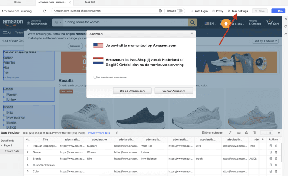Delete row 1 Popular Shopping Ideas

pos(276,146)
